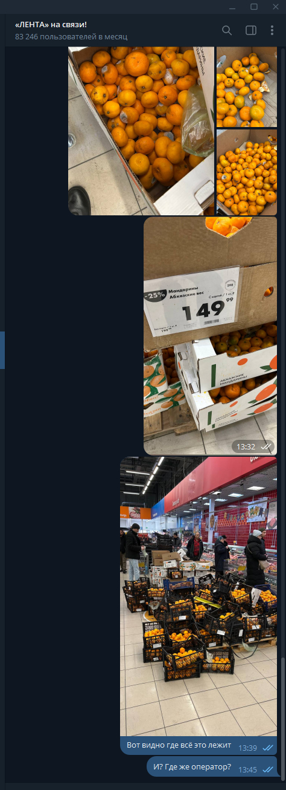Open search in this chat

click(x=227, y=30)
